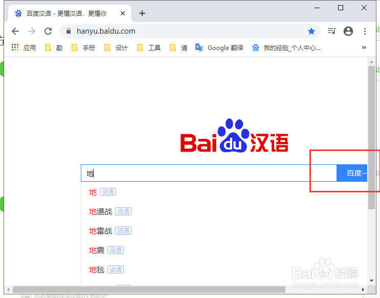
Task: Open the 勤 bookmark folder
Action: 54,47
